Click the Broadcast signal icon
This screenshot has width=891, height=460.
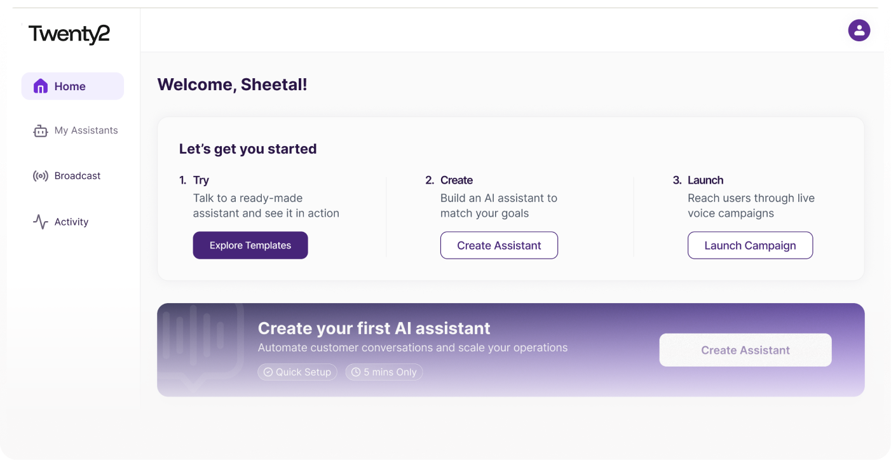point(41,176)
